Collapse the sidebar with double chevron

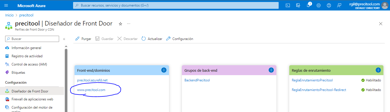(64, 39)
